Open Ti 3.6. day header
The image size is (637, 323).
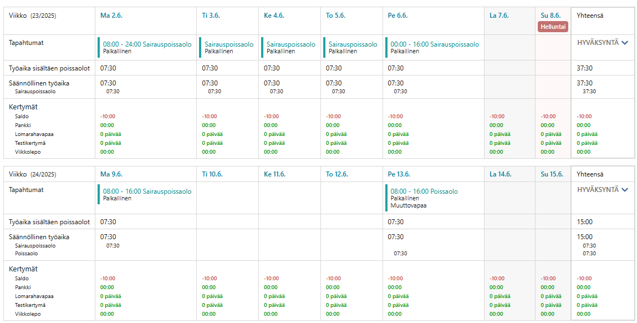212,16
